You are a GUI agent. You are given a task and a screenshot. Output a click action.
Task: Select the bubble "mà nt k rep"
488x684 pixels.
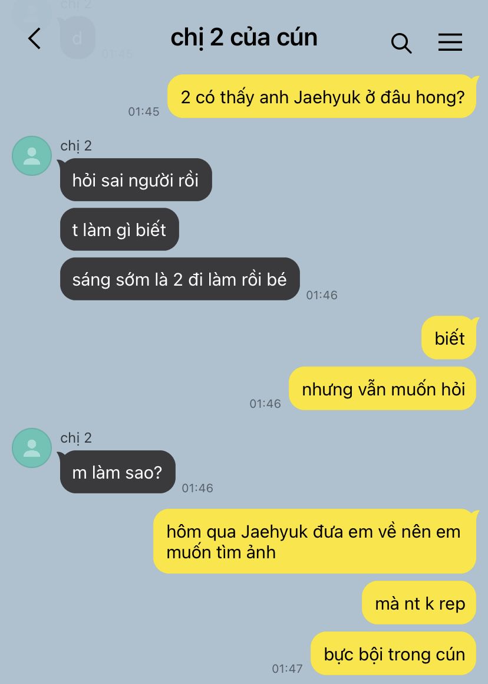click(x=419, y=603)
